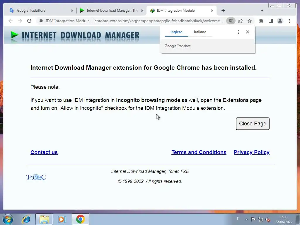Click the address bar URL field

click(159, 21)
